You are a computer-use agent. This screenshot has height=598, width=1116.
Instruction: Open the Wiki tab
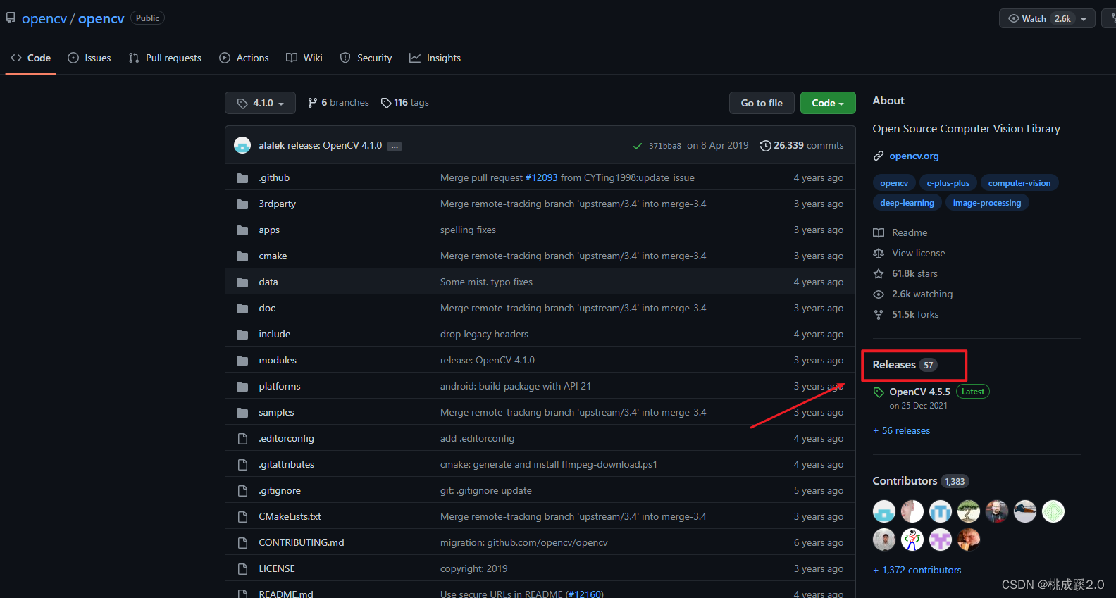[304, 58]
